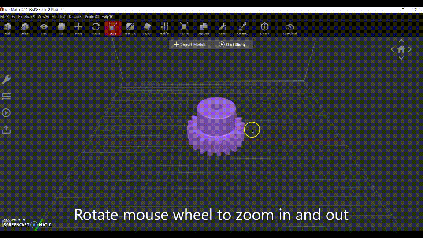The image size is (423, 238).
Task: Click the Connect printer tool
Action: pos(242,29)
